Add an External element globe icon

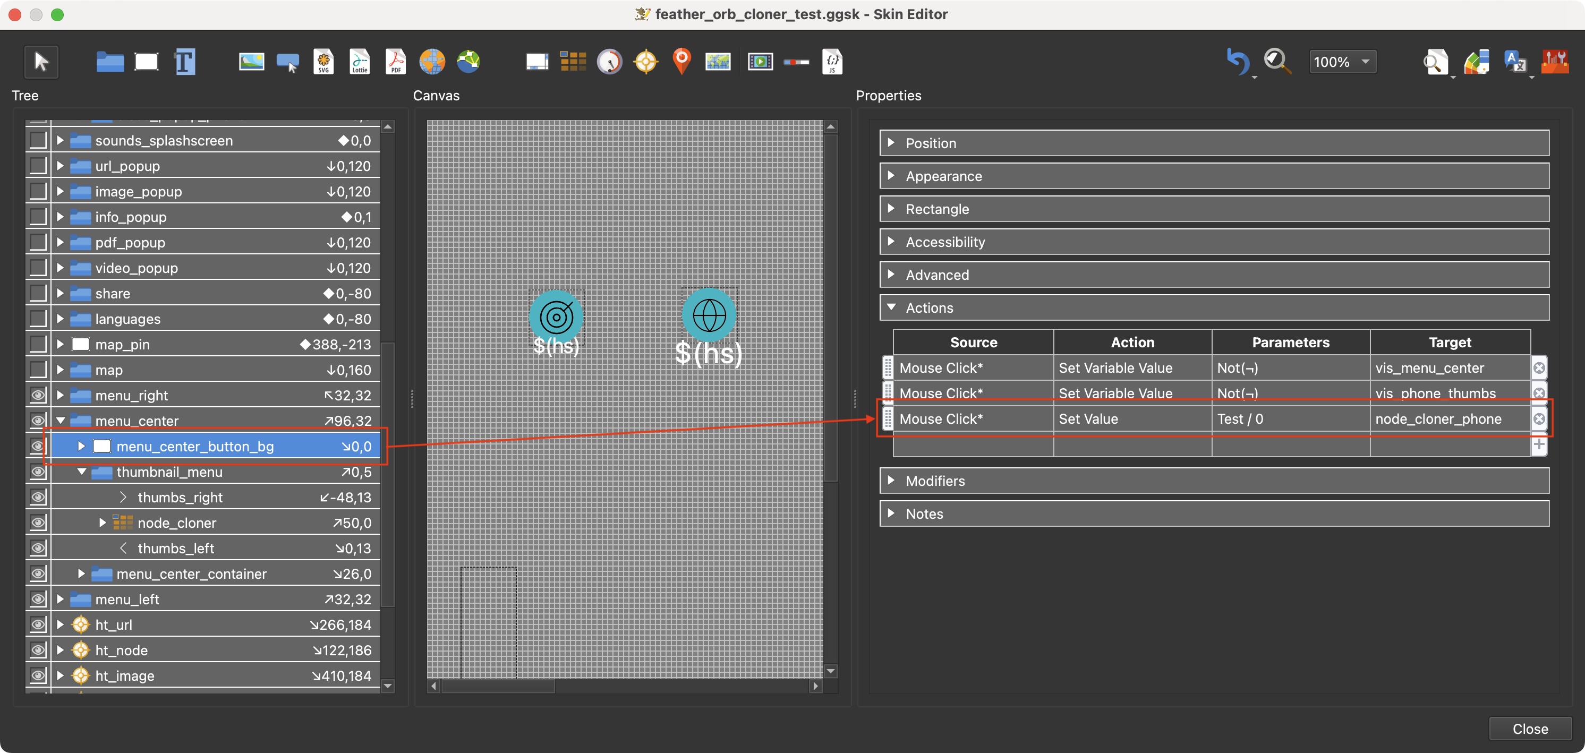432,62
